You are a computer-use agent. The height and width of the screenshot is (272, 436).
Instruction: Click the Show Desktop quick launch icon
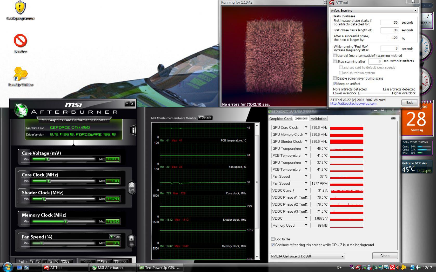pyautogui.click(x=19, y=267)
